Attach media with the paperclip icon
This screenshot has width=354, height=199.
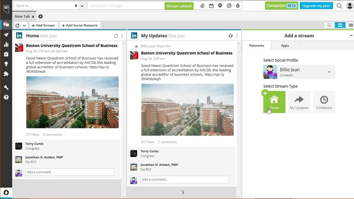pos(202,6)
